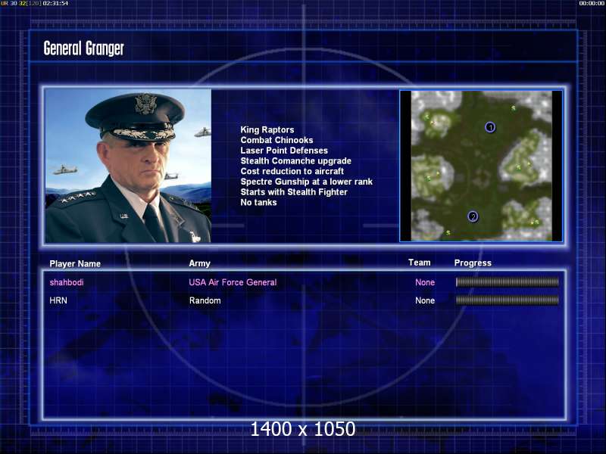Click shahbodi's team value 'None'
Screen dimensions: 606x454
[425, 282]
